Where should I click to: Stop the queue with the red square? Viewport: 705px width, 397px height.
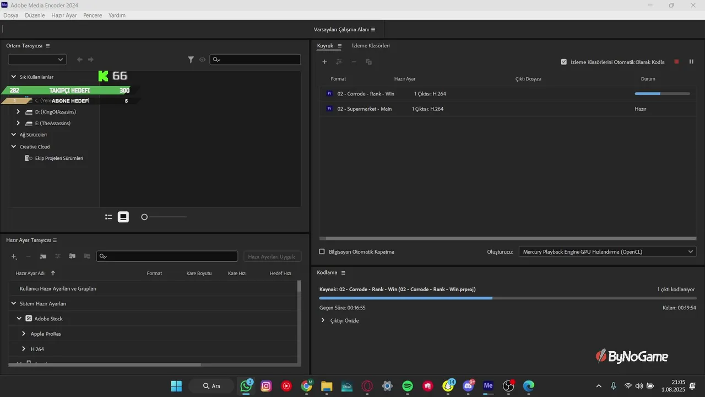[676, 62]
